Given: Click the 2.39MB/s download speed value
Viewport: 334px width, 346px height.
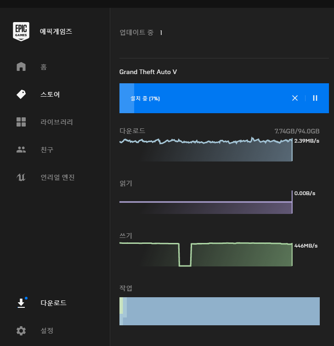Looking at the screenshot, I should pos(307,141).
